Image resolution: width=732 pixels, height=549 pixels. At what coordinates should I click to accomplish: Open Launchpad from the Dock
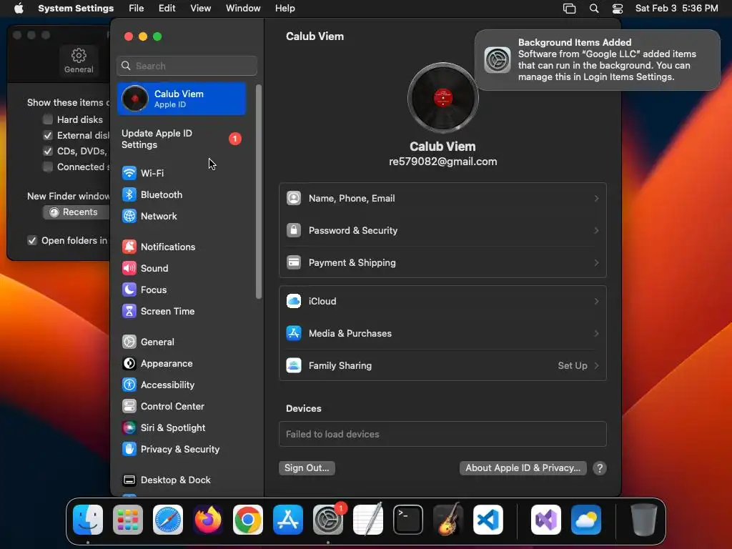(128, 520)
